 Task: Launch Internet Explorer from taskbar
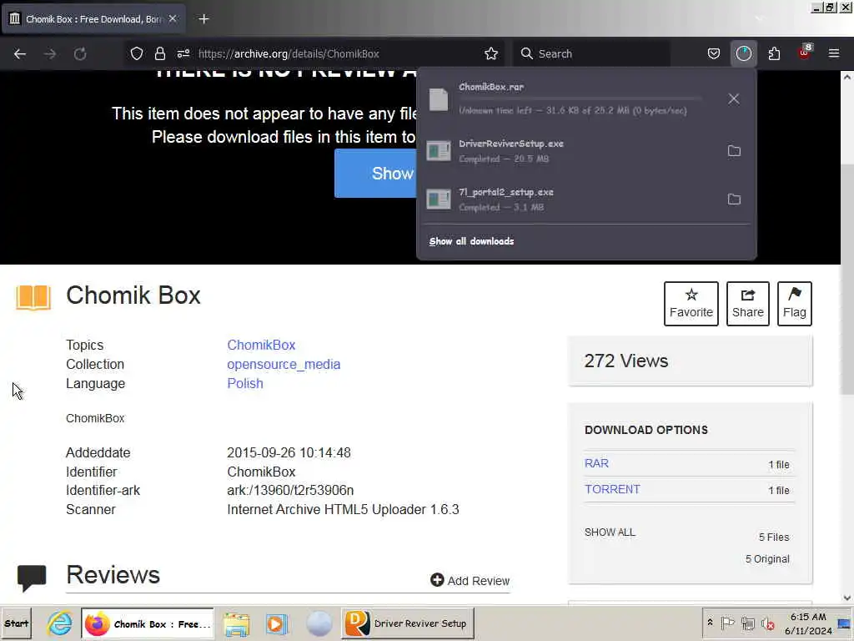pyautogui.click(x=59, y=623)
